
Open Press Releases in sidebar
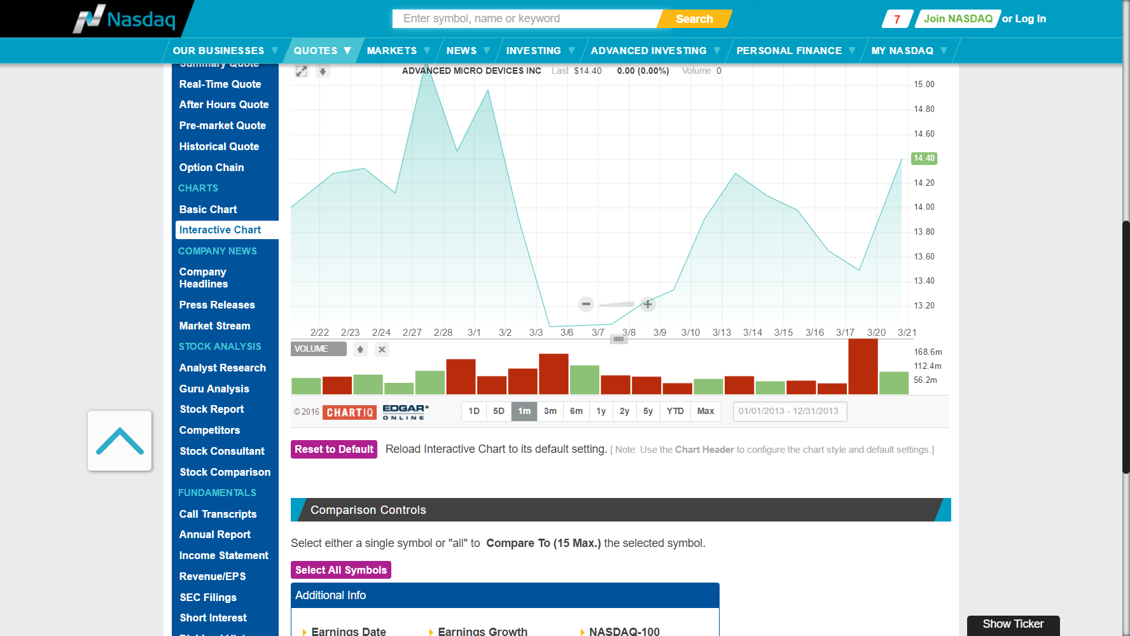[x=217, y=305]
